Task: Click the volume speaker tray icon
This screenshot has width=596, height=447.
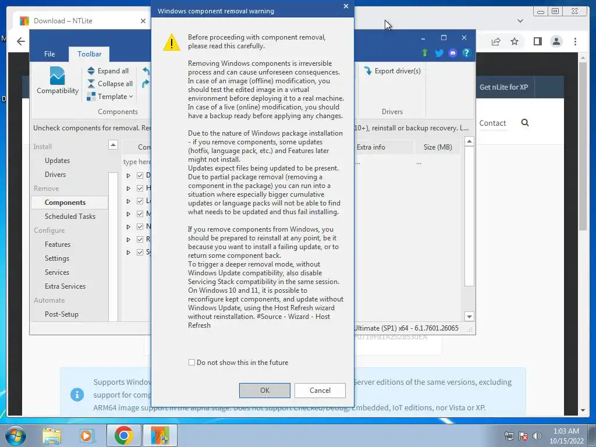Action: click(x=537, y=436)
